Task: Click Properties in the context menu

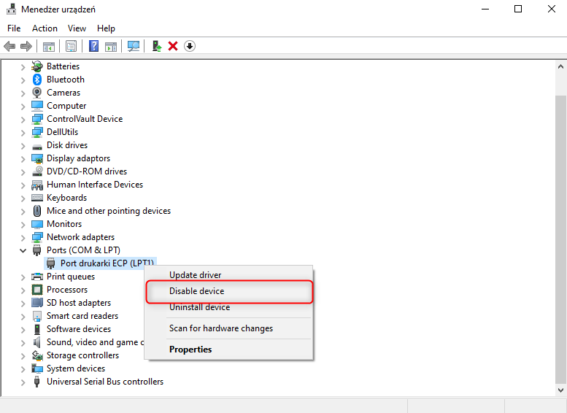Action: [x=190, y=350]
